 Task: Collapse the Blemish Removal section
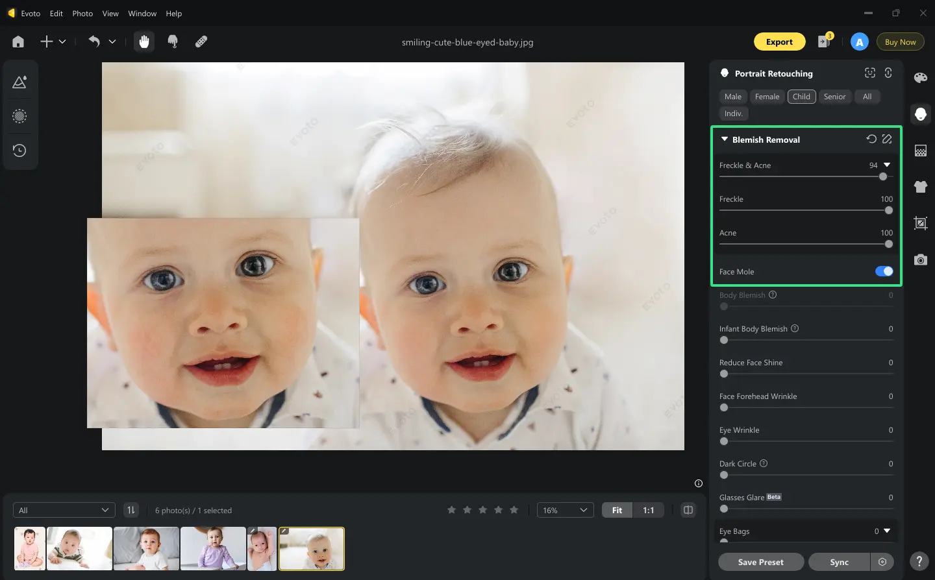pyautogui.click(x=723, y=139)
